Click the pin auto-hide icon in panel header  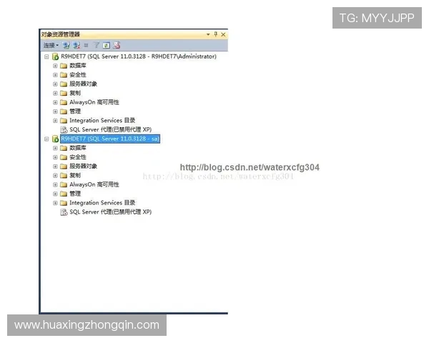click(216, 34)
